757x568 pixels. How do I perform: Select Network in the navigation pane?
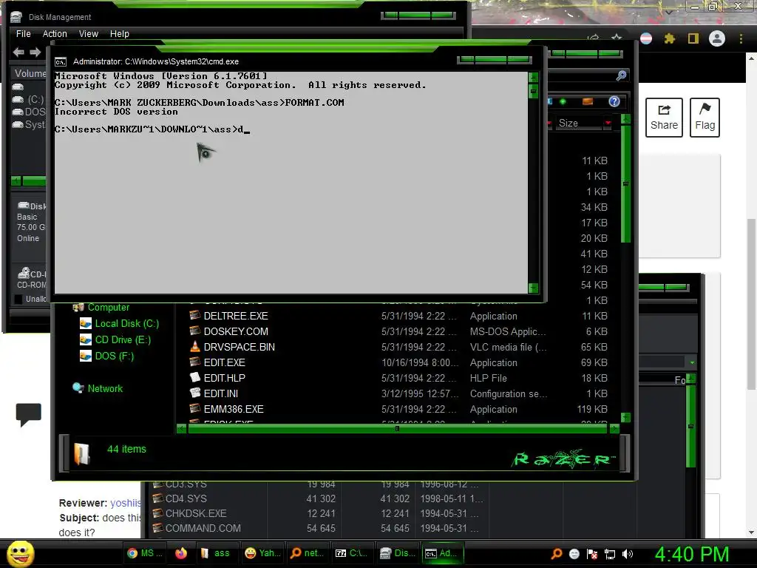tap(105, 388)
